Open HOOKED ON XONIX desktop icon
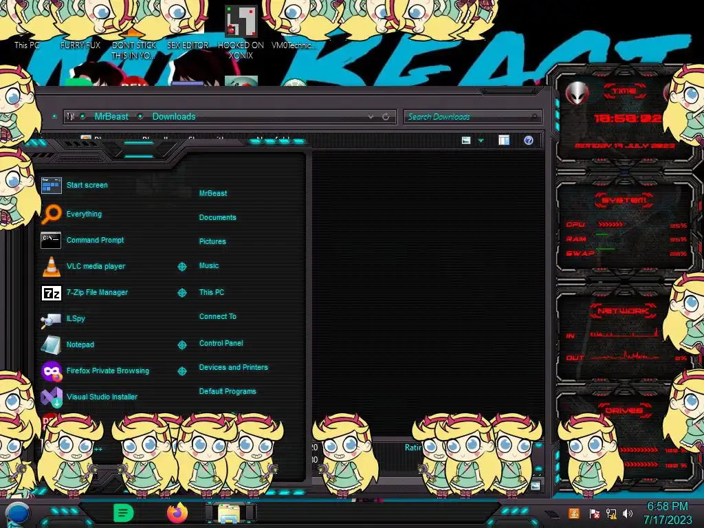The image size is (704, 528). 241,34
